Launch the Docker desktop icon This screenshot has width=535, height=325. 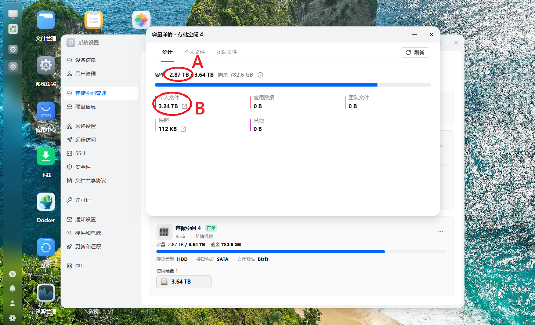(x=46, y=202)
